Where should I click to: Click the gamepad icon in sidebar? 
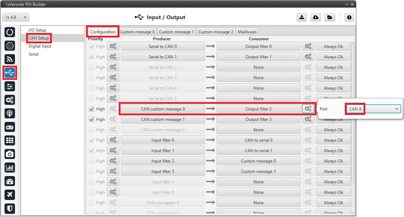point(10,127)
